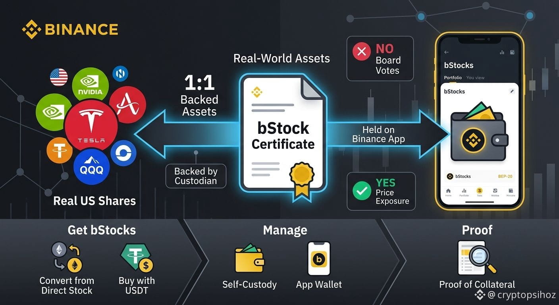Click the Get bStocks section heading
The height and width of the screenshot is (305, 559).
tap(102, 230)
